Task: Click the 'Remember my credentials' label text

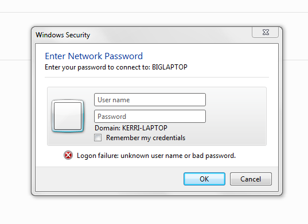Action: pos(146,138)
